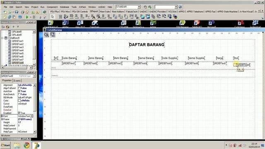Image resolution: width=265 pixels, height=149 pixels.
Task: Click the View Form toolbar icon
Action: [10, 17]
